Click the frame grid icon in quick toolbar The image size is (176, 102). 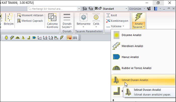(75, 38)
